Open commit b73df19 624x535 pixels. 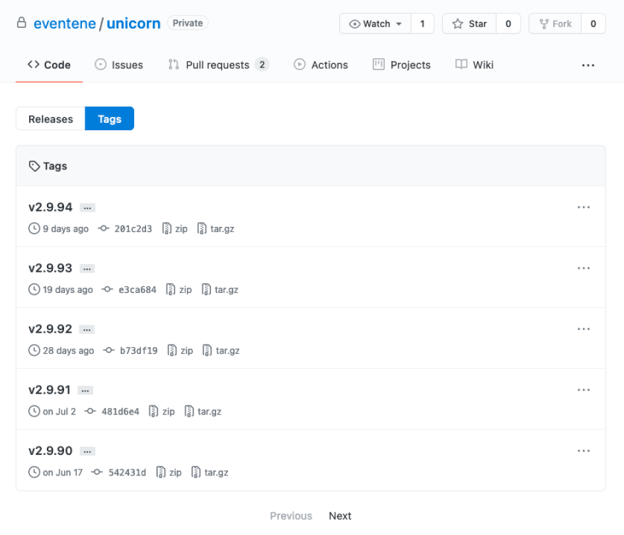click(139, 350)
